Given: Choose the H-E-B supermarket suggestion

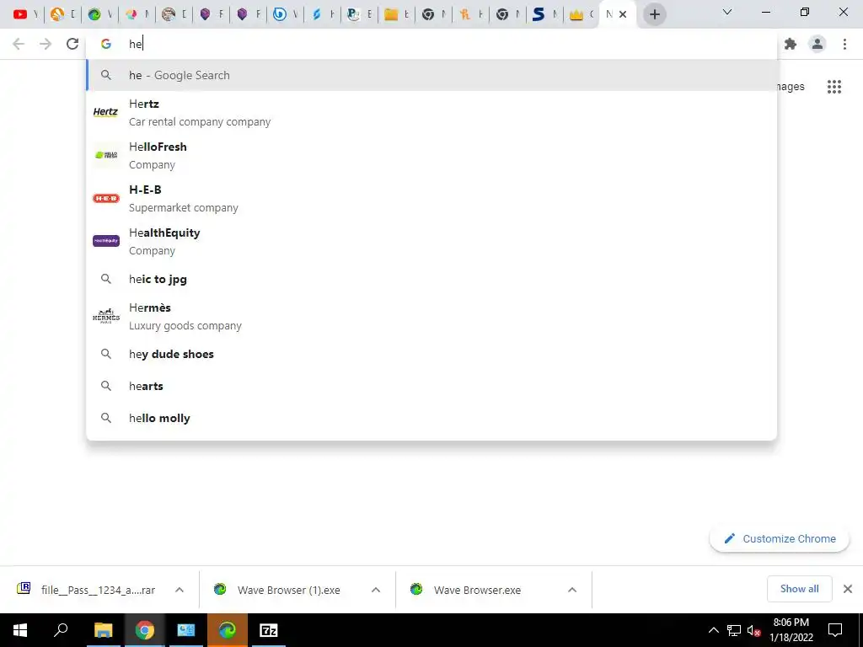Looking at the screenshot, I should tap(431, 198).
